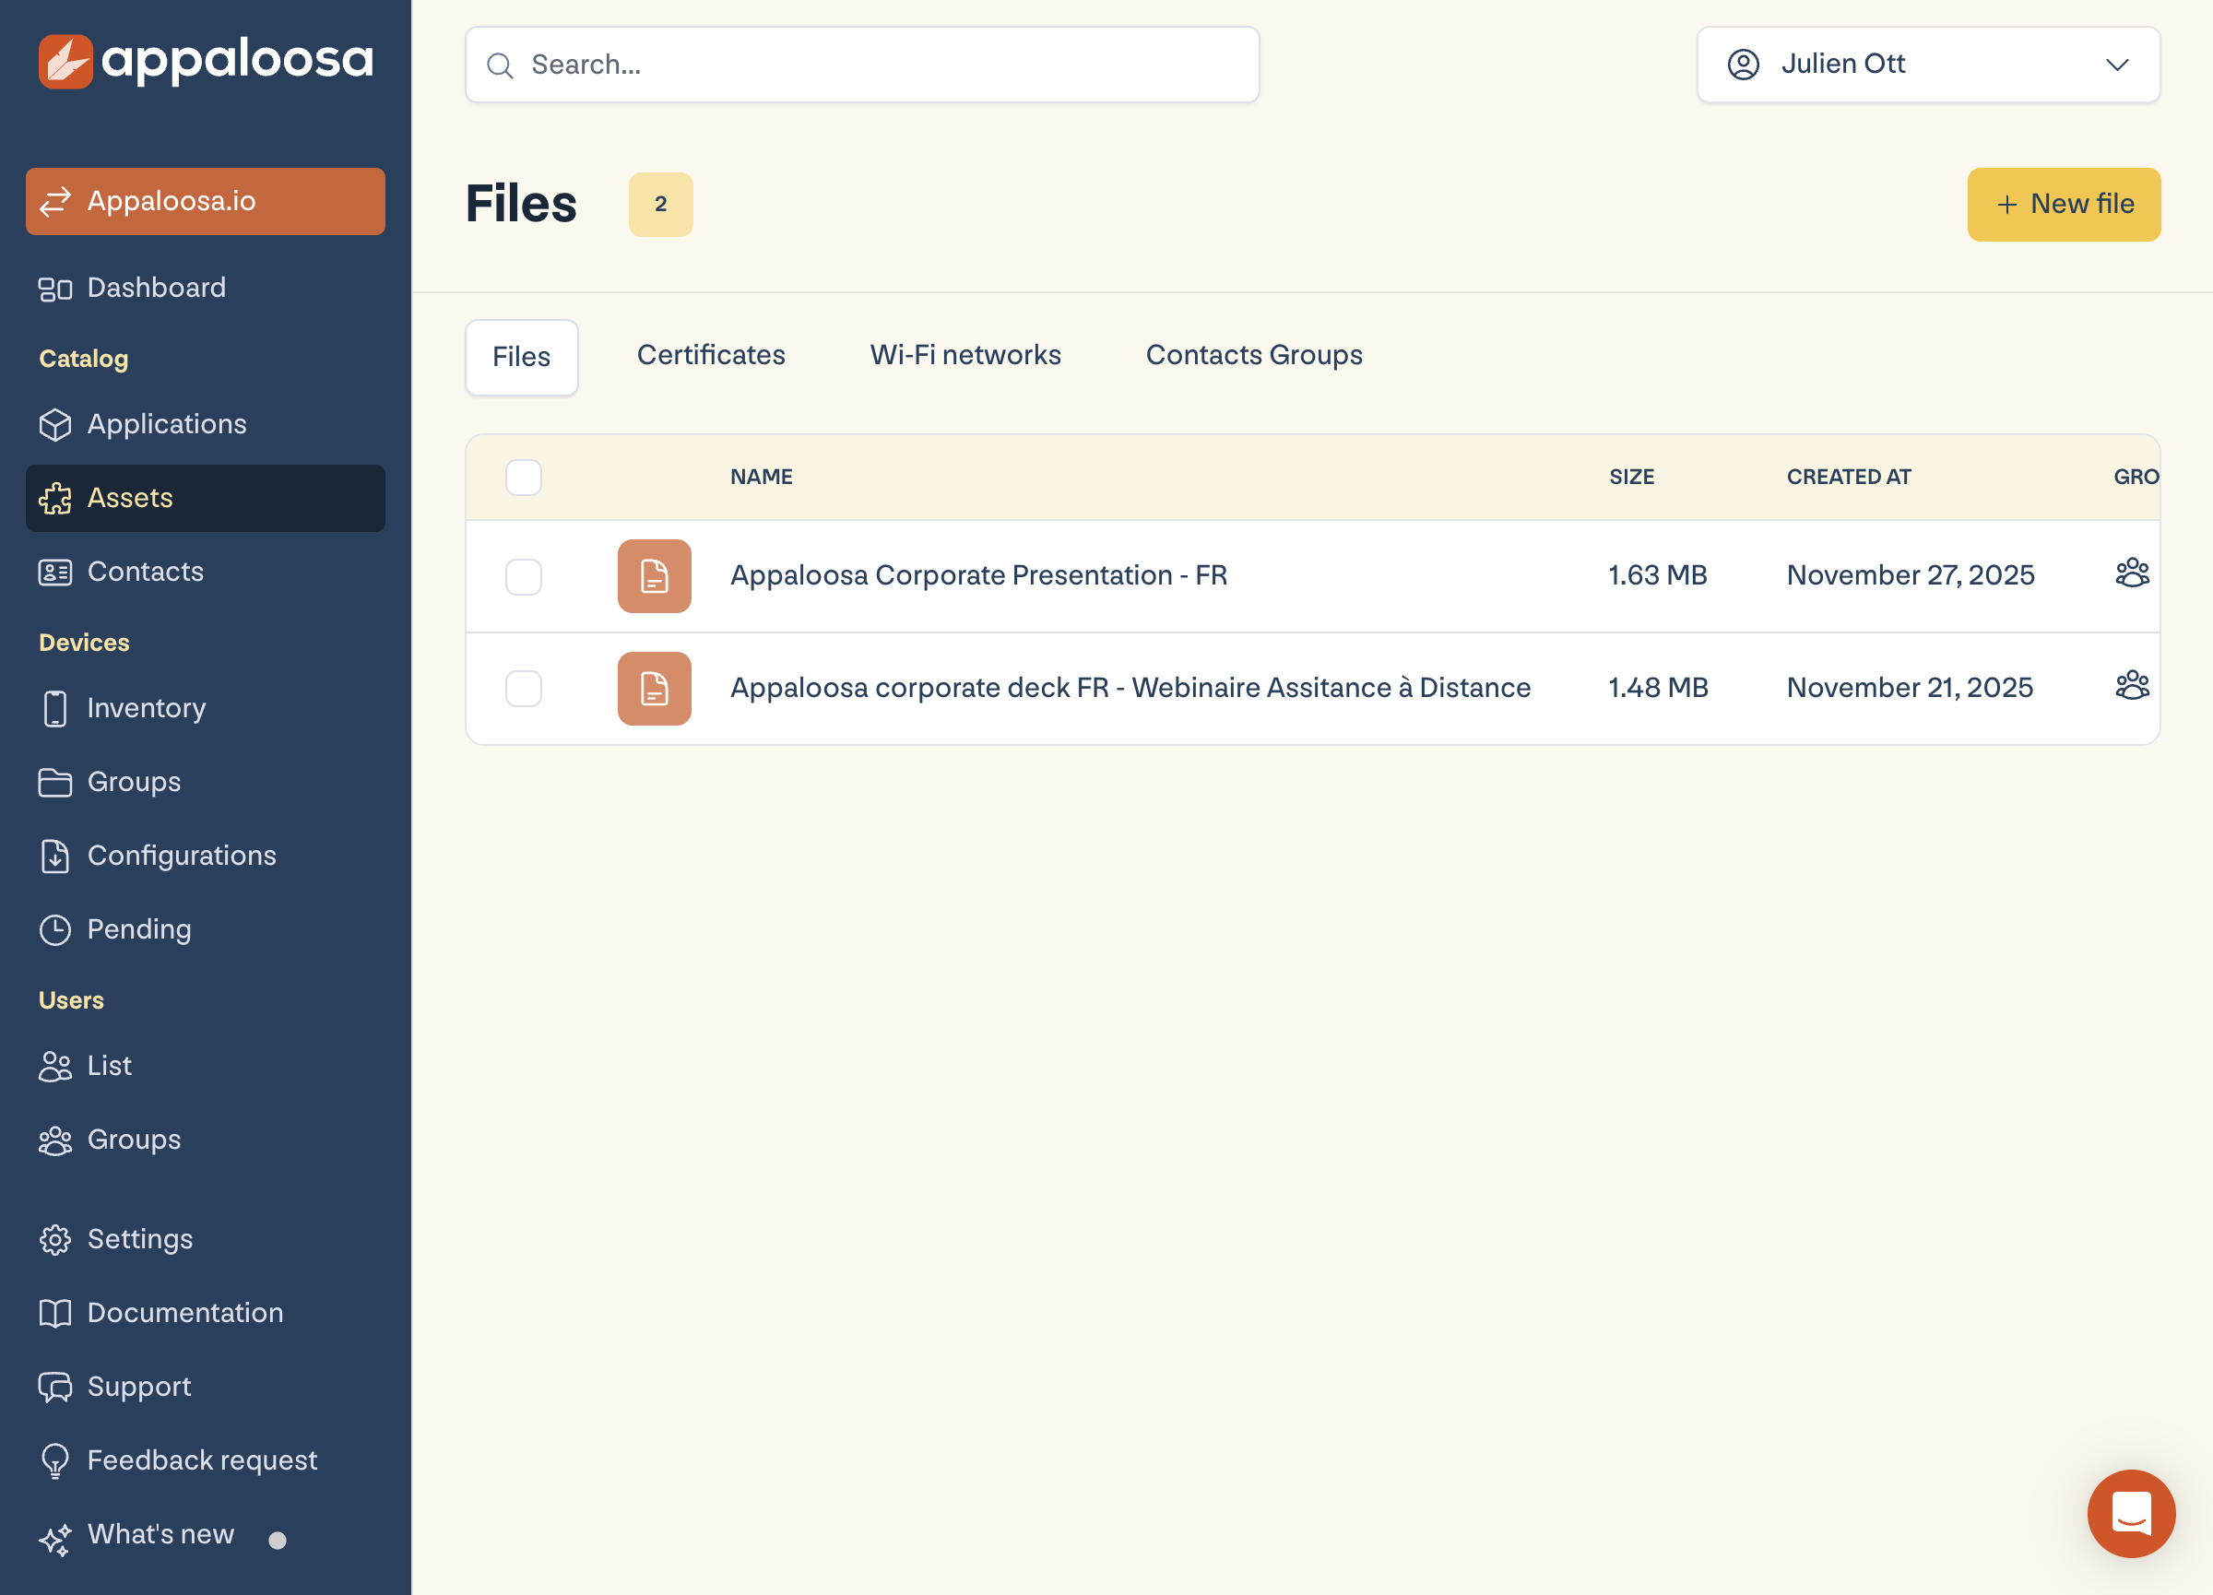Click the Assets puzzle piece icon
Viewport: 2213px width, 1595px height.
(x=55, y=499)
